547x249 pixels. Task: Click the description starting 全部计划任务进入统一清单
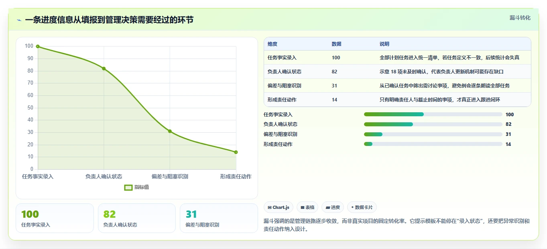pos(449,58)
